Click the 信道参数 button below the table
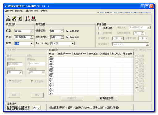The image size is (158, 115). pos(72,98)
